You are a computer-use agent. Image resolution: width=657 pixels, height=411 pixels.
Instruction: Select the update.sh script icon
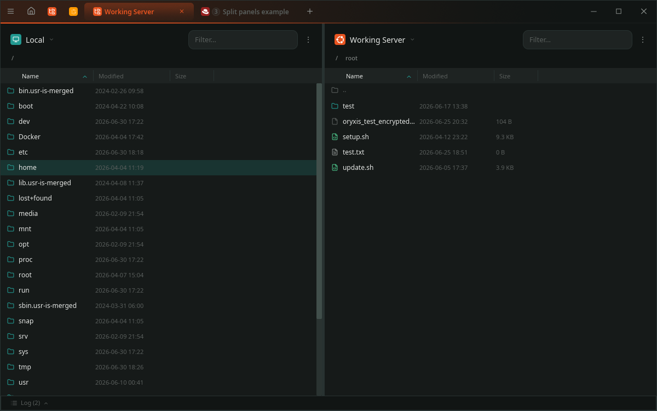[335, 168]
